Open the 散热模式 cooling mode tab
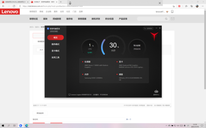The image size is (206, 128). coord(55,44)
